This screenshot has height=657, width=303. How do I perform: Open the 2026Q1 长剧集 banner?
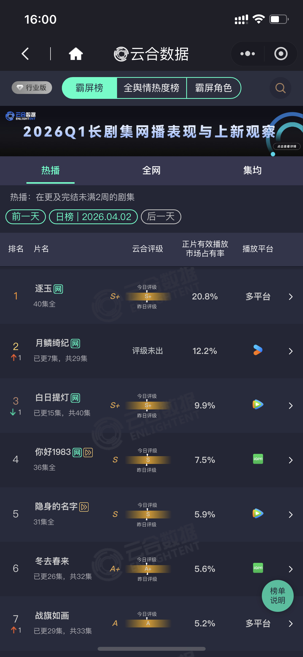pyautogui.click(x=151, y=131)
